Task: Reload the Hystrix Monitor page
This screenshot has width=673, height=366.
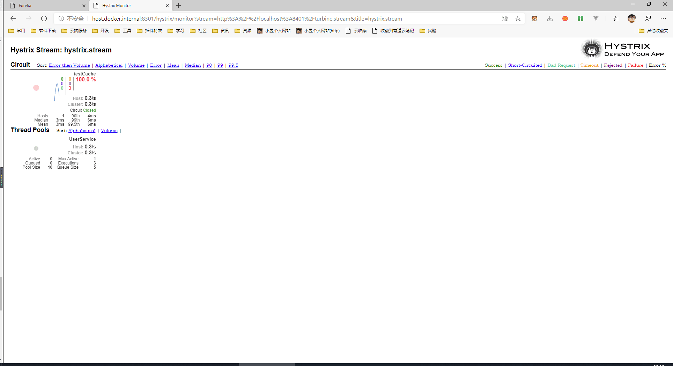Action: click(44, 19)
